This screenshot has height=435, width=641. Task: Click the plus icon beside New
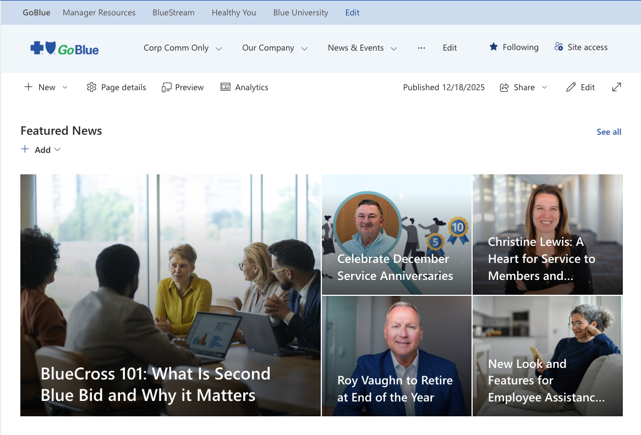point(28,87)
